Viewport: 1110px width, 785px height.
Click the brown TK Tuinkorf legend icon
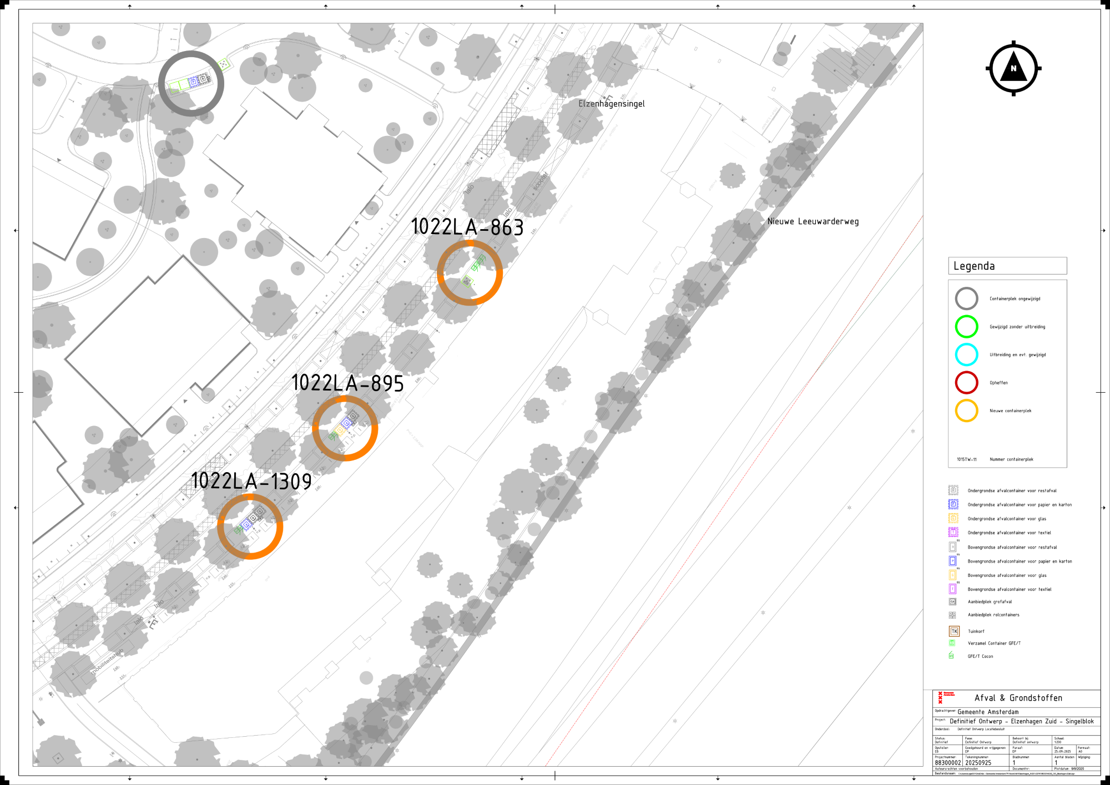tap(954, 631)
